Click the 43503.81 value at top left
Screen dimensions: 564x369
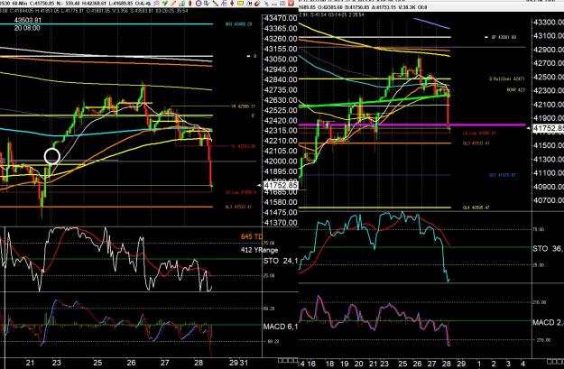tap(28, 21)
